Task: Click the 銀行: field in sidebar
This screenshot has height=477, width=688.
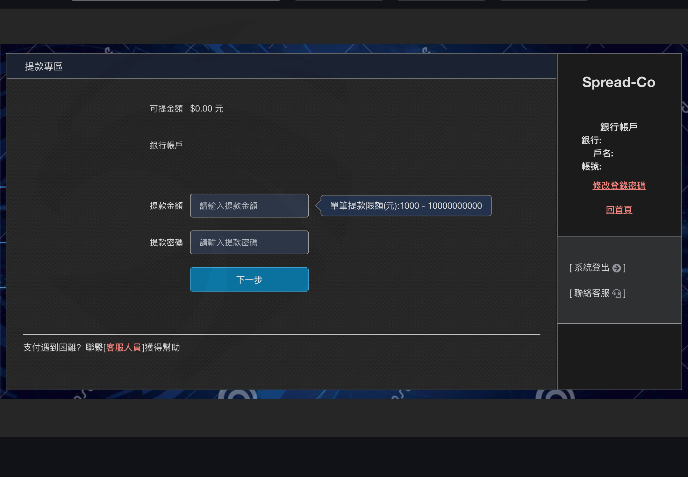Action: (591, 140)
